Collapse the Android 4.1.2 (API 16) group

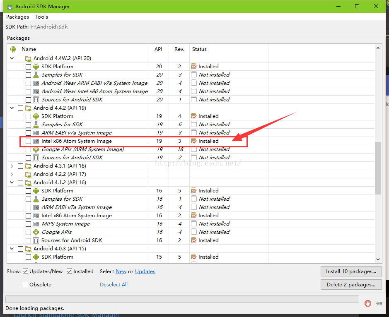point(12,183)
